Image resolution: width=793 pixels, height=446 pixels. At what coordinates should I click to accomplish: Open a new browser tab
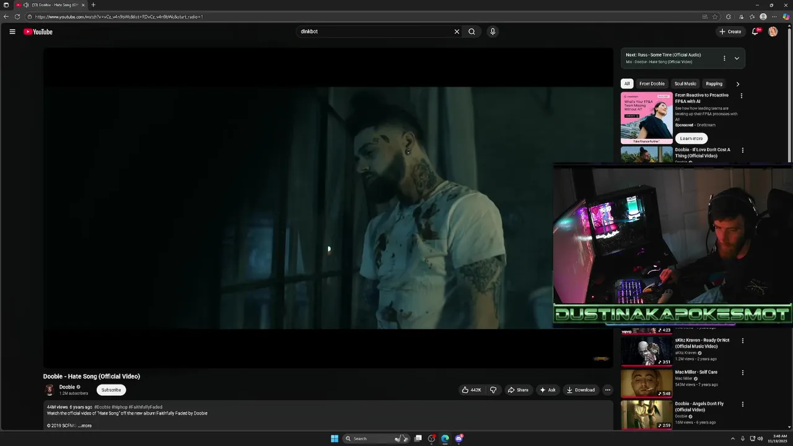(x=94, y=5)
